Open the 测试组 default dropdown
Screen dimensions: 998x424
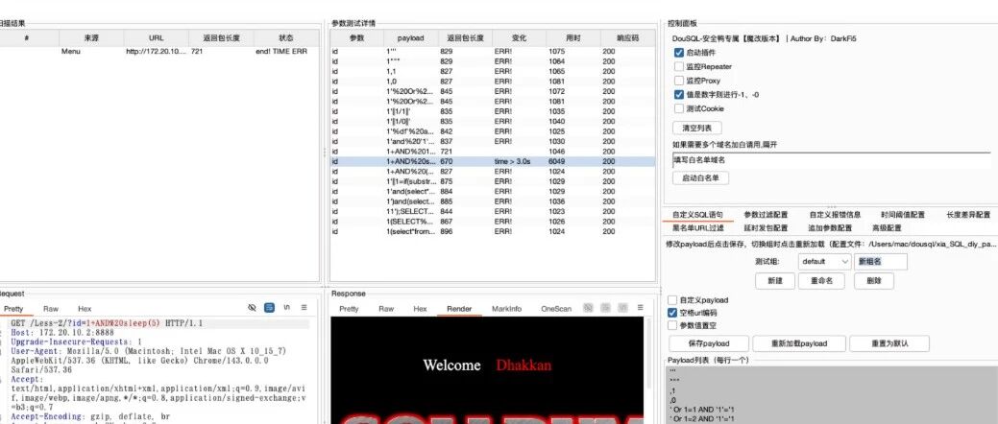[824, 261]
